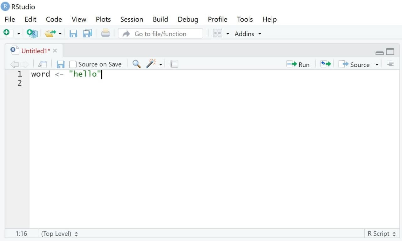Viewport: 402px width, 241px height.
Task: Enable Source on Save
Action: (73, 64)
